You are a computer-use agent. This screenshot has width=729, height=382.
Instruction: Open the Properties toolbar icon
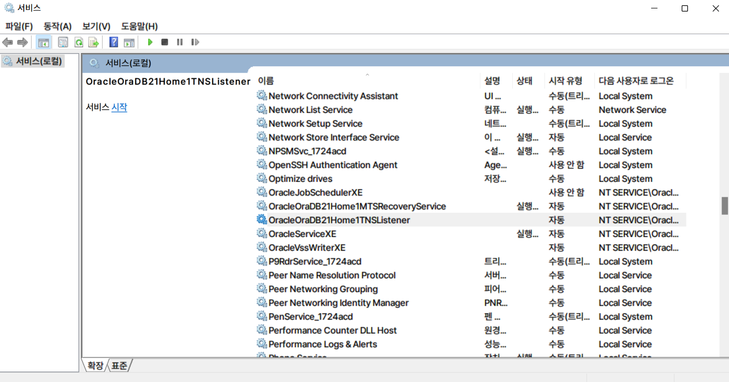(63, 42)
